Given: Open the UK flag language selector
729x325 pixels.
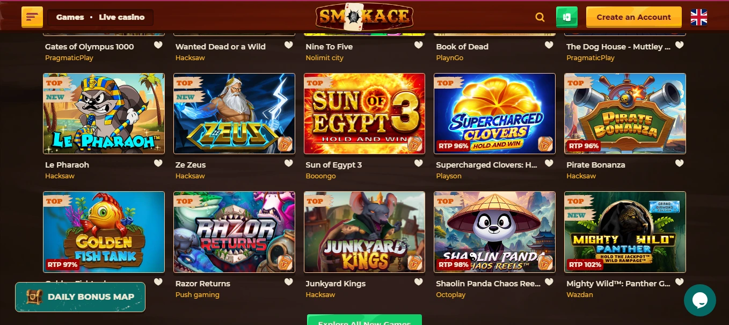Looking at the screenshot, I should pos(698,17).
